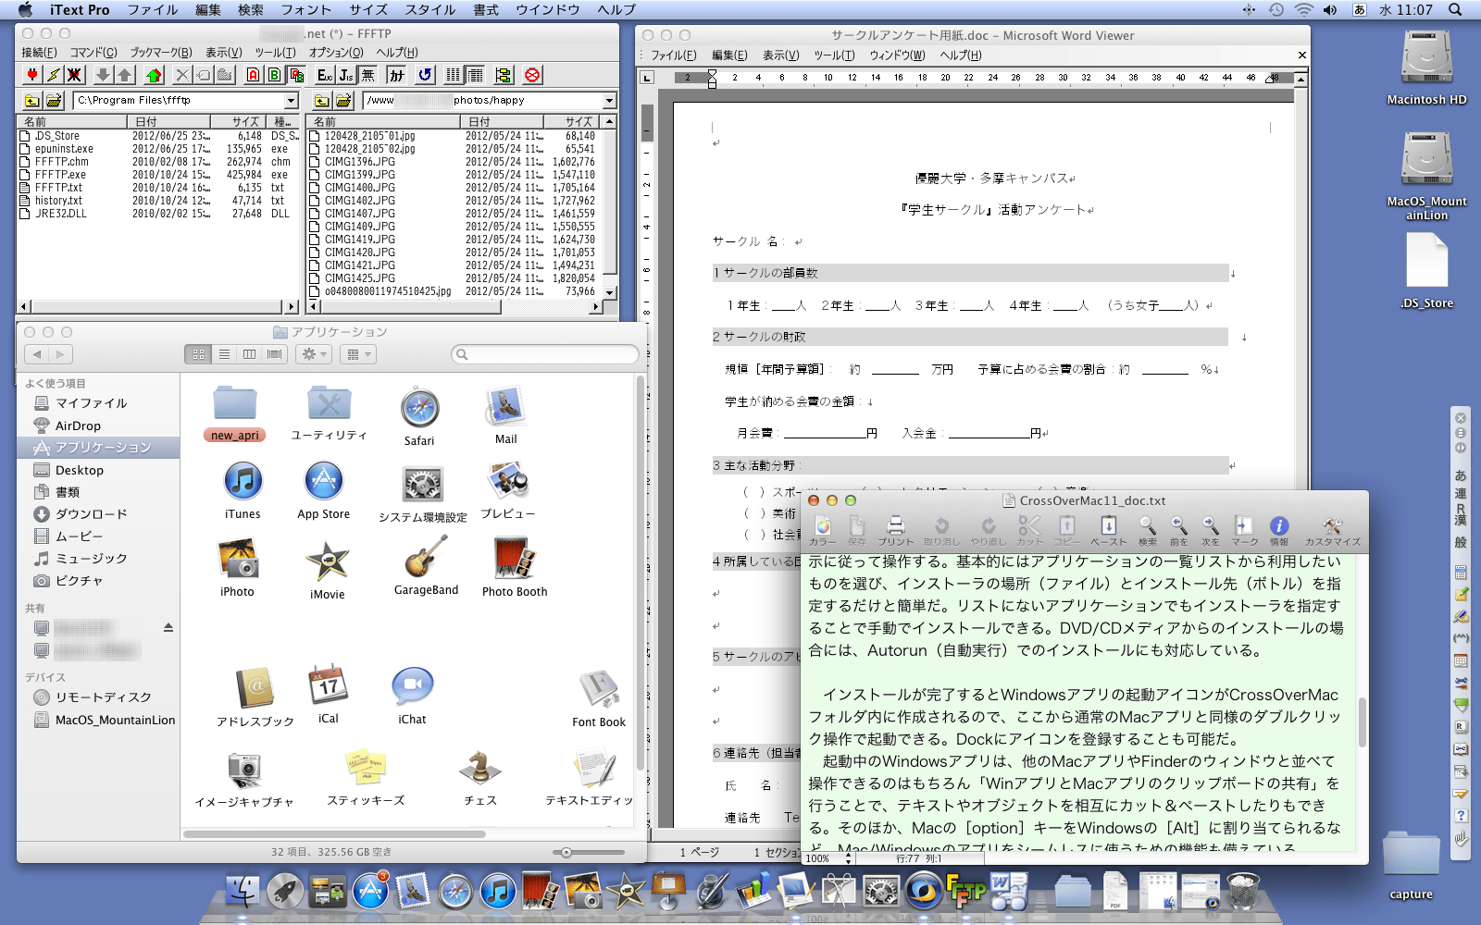The height and width of the screenshot is (925, 1481).
Task: Click the プリント print icon in iText
Action: [895, 530]
